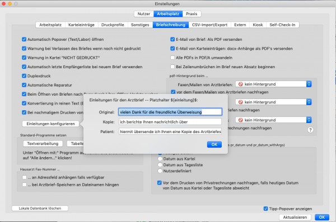The width and height of the screenshot is (336, 222).
Task: Open the Arbeitsplatz sub-tab
Action: pos(50,25)
